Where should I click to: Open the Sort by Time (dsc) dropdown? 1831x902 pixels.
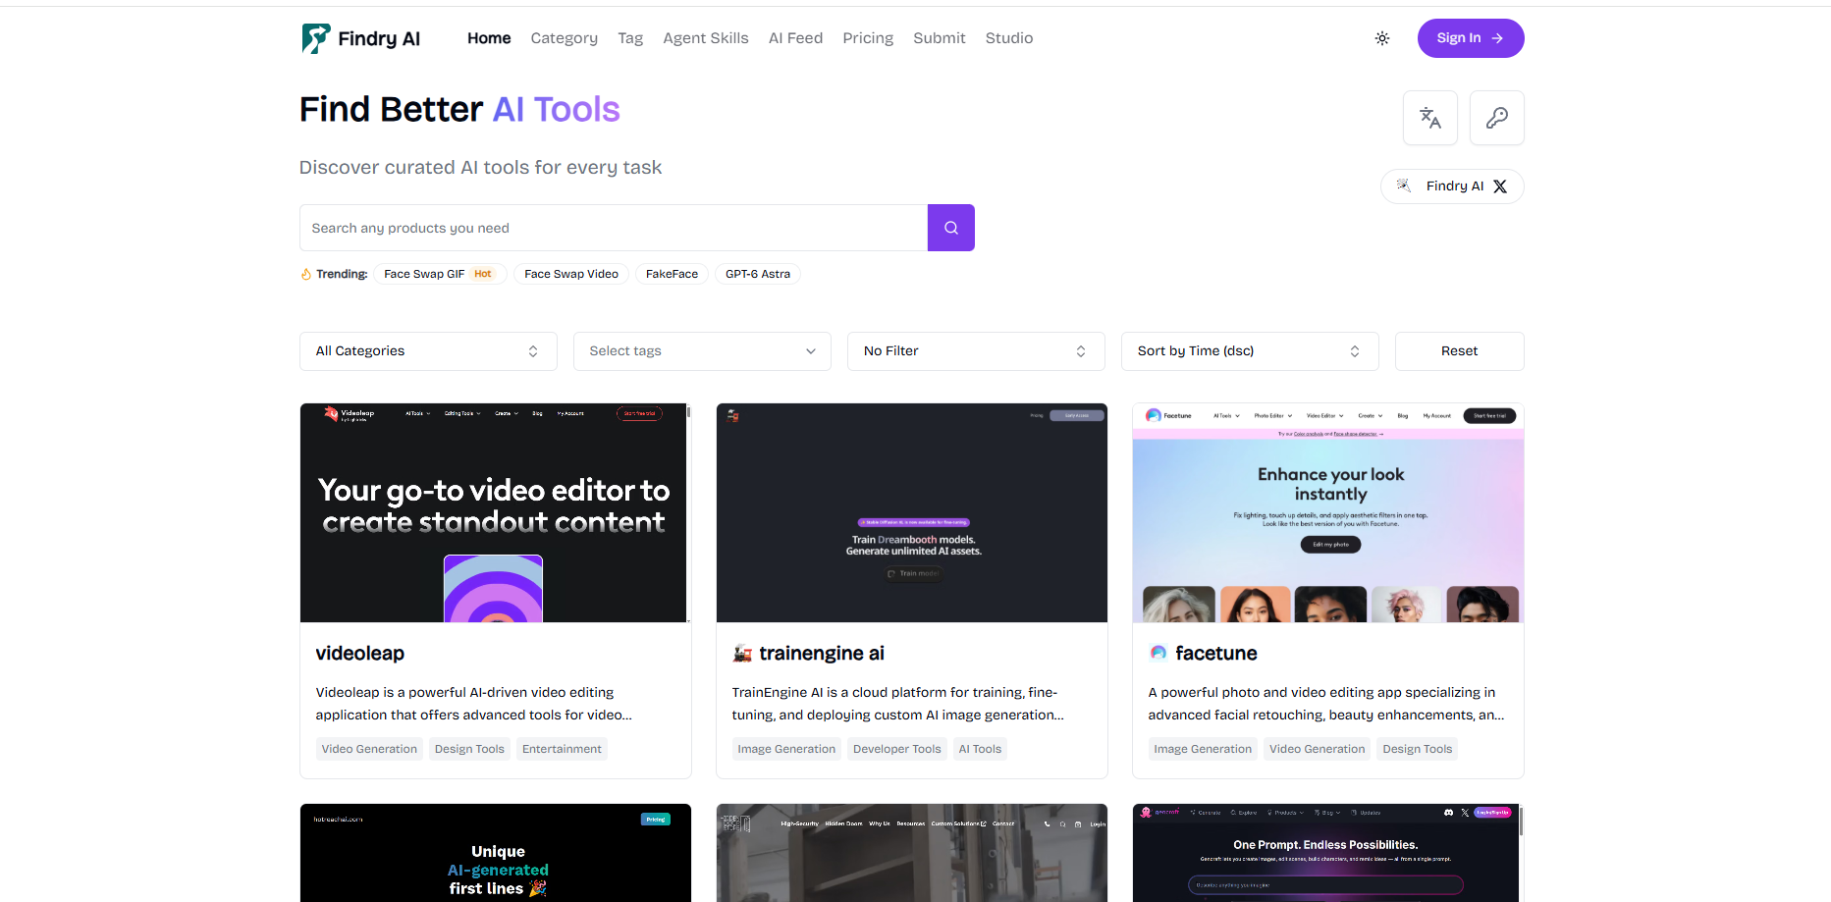click(1250, 351)
